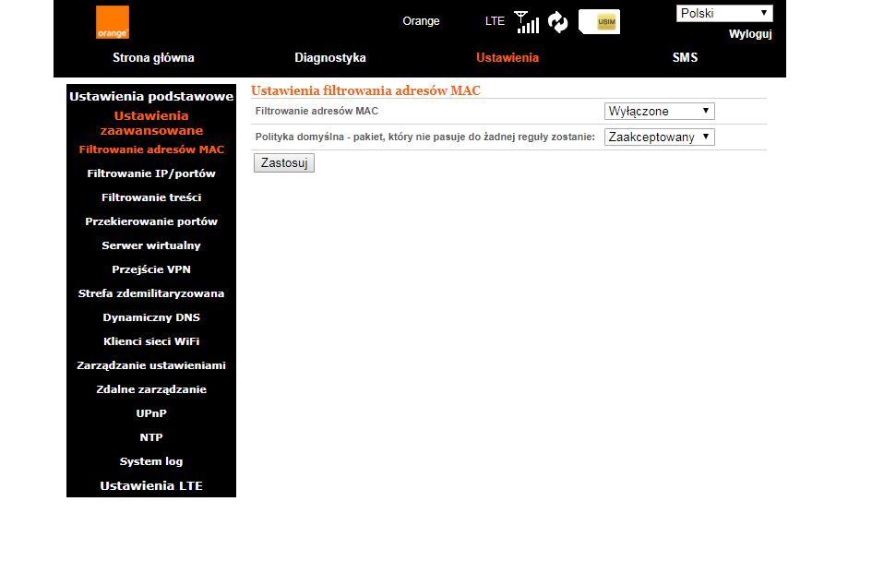Open the System log page
Image resolution: width=884 pixels, height=573 pixels.
(151, 461)
